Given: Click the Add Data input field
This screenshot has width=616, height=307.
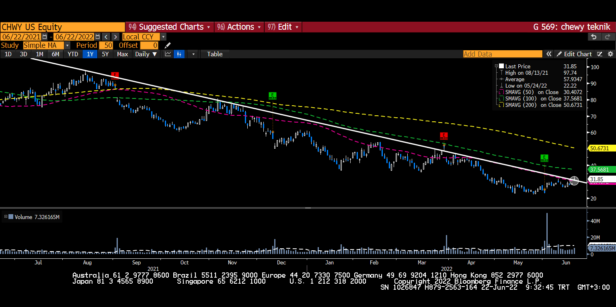Looking at the screenshot, I should 503,54.
